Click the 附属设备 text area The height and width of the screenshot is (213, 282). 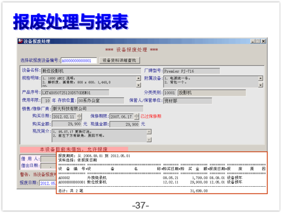pyautogui.click(x=211, y=81)
